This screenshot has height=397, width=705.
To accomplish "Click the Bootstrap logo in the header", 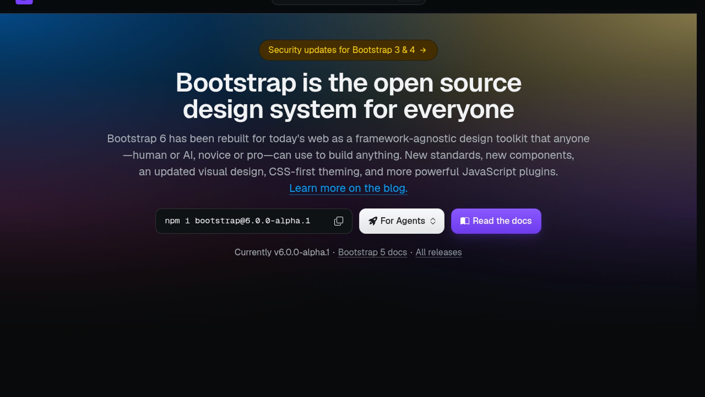I will (24, 2).
